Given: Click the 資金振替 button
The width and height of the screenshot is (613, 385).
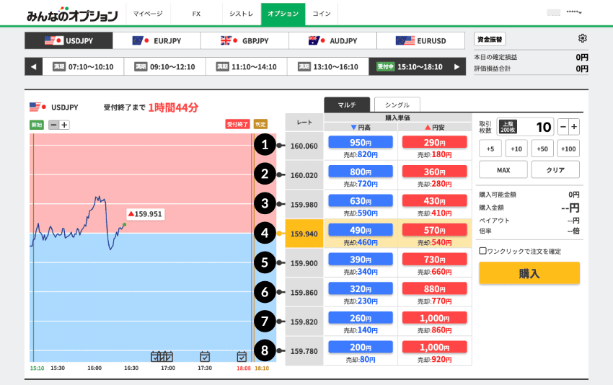Looking at the screenshot, I should pyautogui.click(x=490, y=39).
